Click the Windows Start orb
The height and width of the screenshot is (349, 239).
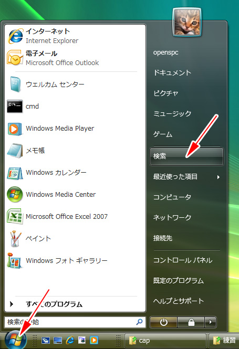pyautogui.click(x=15, y=340)
